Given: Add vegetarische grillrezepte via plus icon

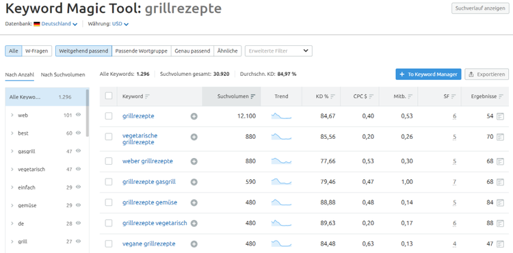Looking at the screenshot, I should pyautogui.click(x=194, y=137).
